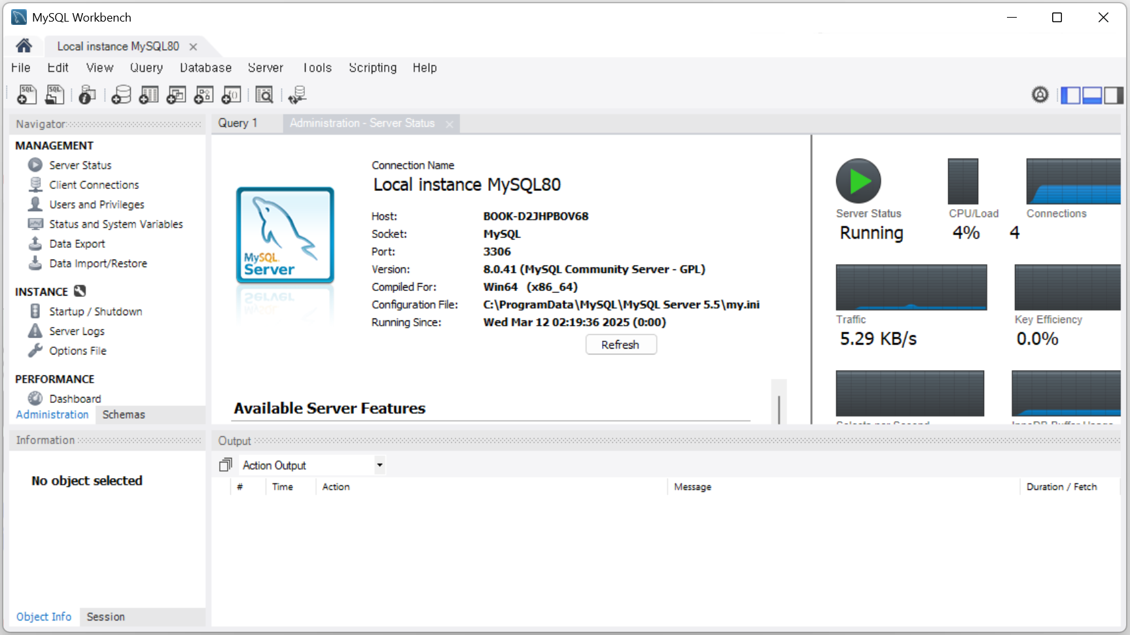1130x635 pixels.
Task: Select the Object Info tab
Action: [x=43, y=617]
